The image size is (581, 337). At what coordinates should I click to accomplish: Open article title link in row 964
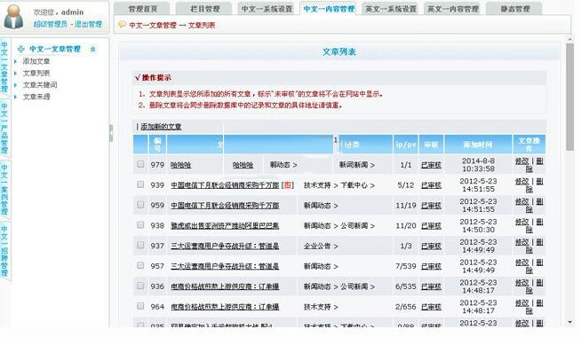pyautogui.click(x=225, y=307)
